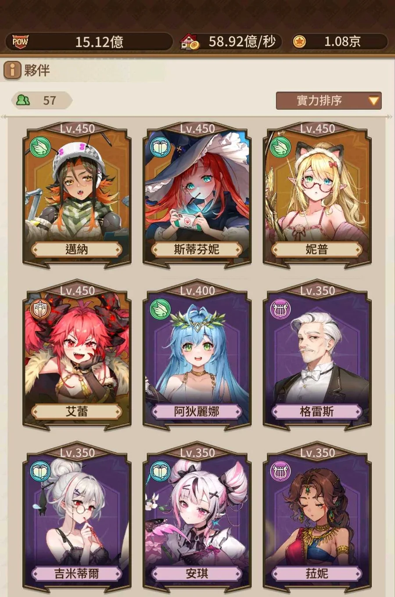Click the shield class icon on 艾蕾's card
395x597 pixels.
click(x=40, y=310)
